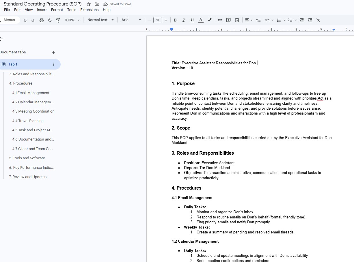Close the document tabs panel with back arrow

(x=1, y=39)
